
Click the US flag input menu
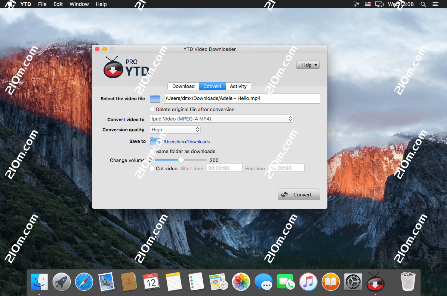(368, 4)
